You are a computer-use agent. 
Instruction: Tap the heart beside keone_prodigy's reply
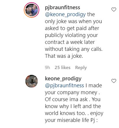click(114, 81)
